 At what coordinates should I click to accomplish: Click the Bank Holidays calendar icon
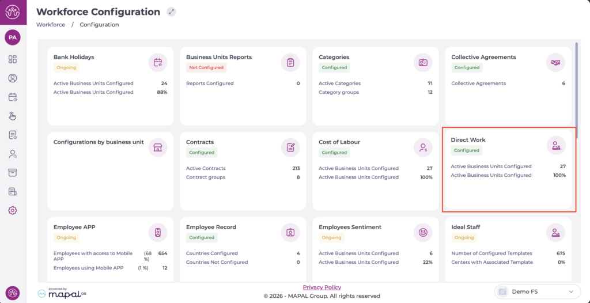click(x=158, y=63)
